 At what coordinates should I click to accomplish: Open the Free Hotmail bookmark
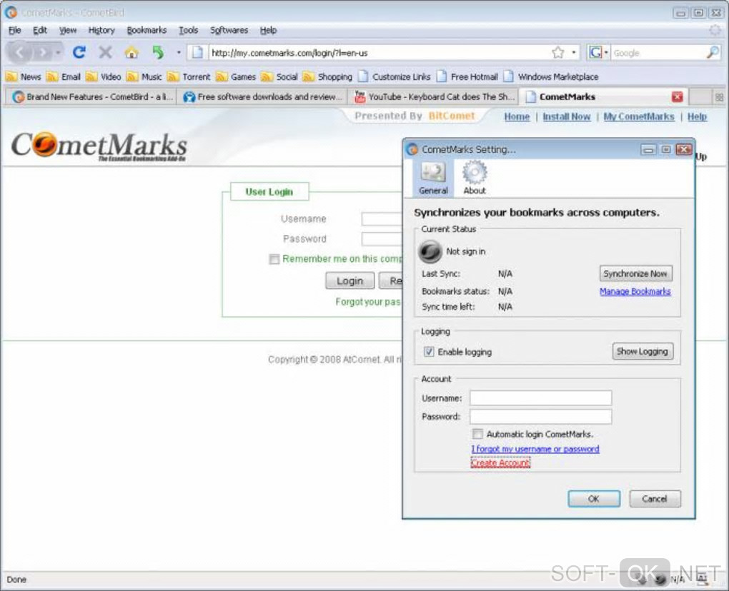tap(467, 76)
